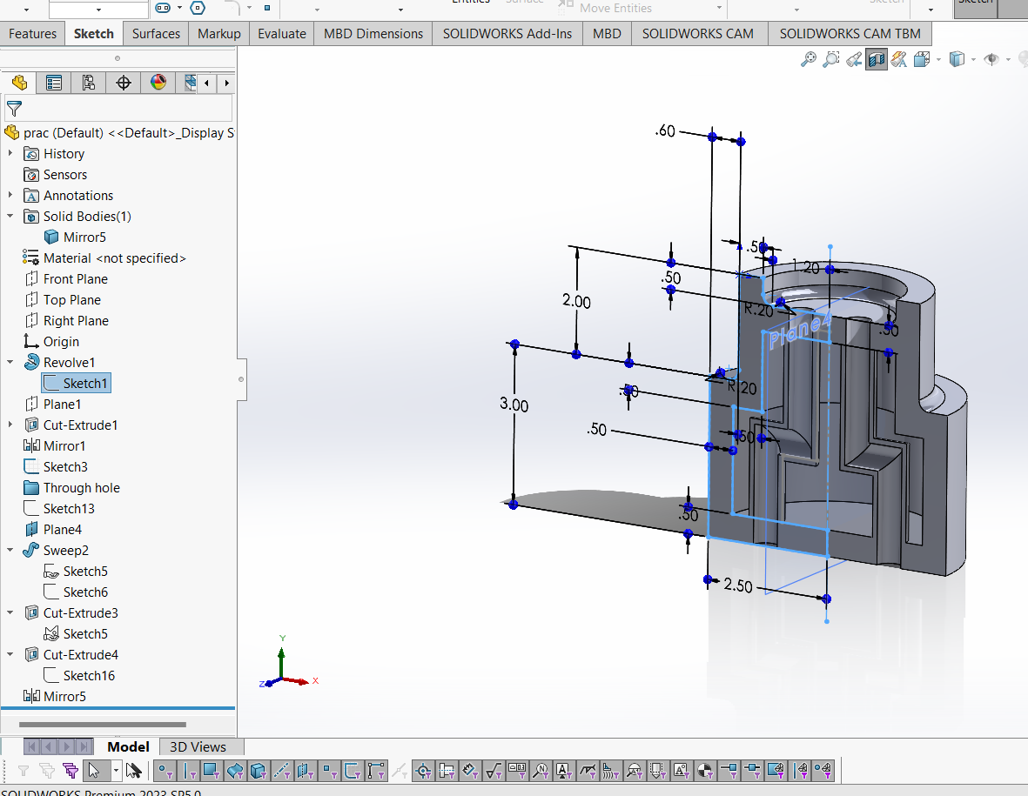Click the Inverse Selection black arrow icon
This screenshot has width=1028, height=796.
[134, 771]
